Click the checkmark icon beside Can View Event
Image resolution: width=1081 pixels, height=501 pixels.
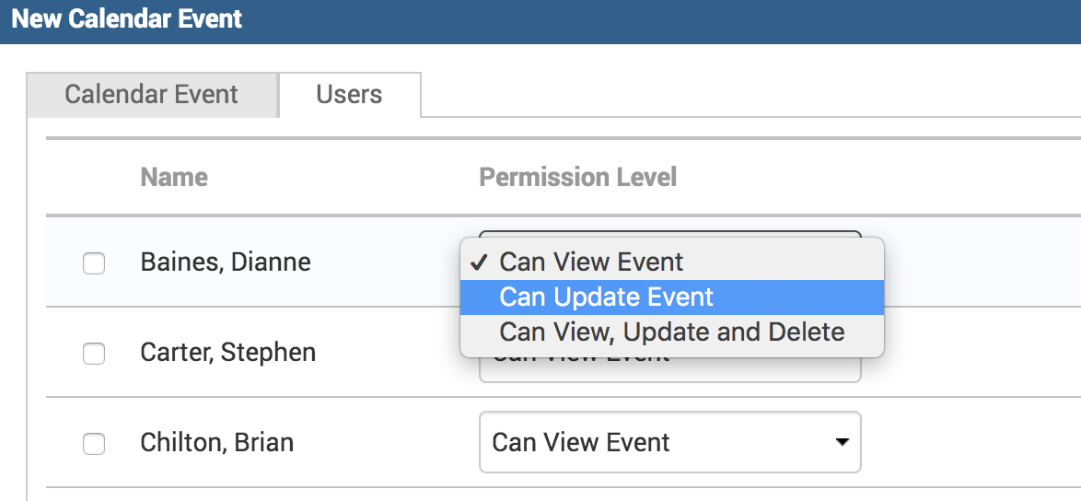tap(479, 262)
